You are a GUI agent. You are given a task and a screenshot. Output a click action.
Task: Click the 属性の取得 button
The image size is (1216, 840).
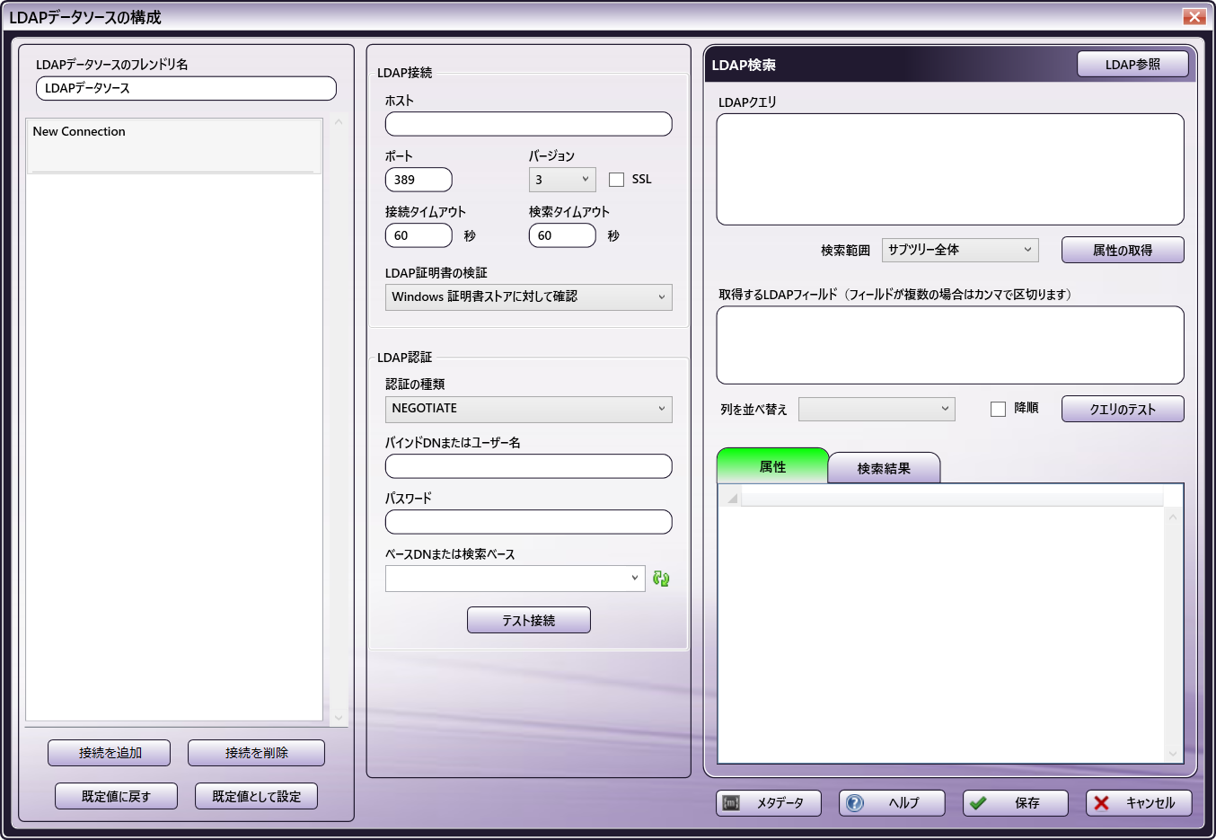pyautogui.click(x=1123, y=250)
